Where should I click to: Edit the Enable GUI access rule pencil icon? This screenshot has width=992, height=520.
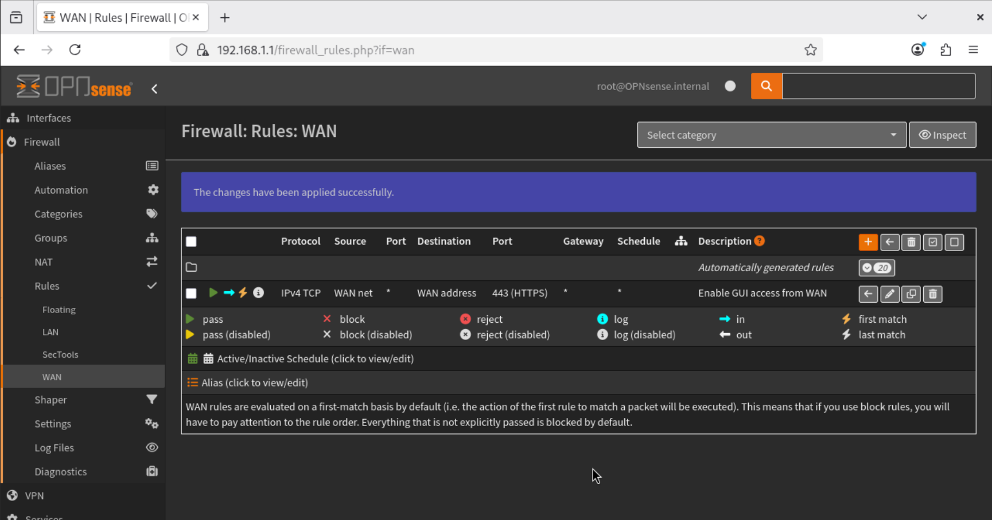click(x=889, y=294)
